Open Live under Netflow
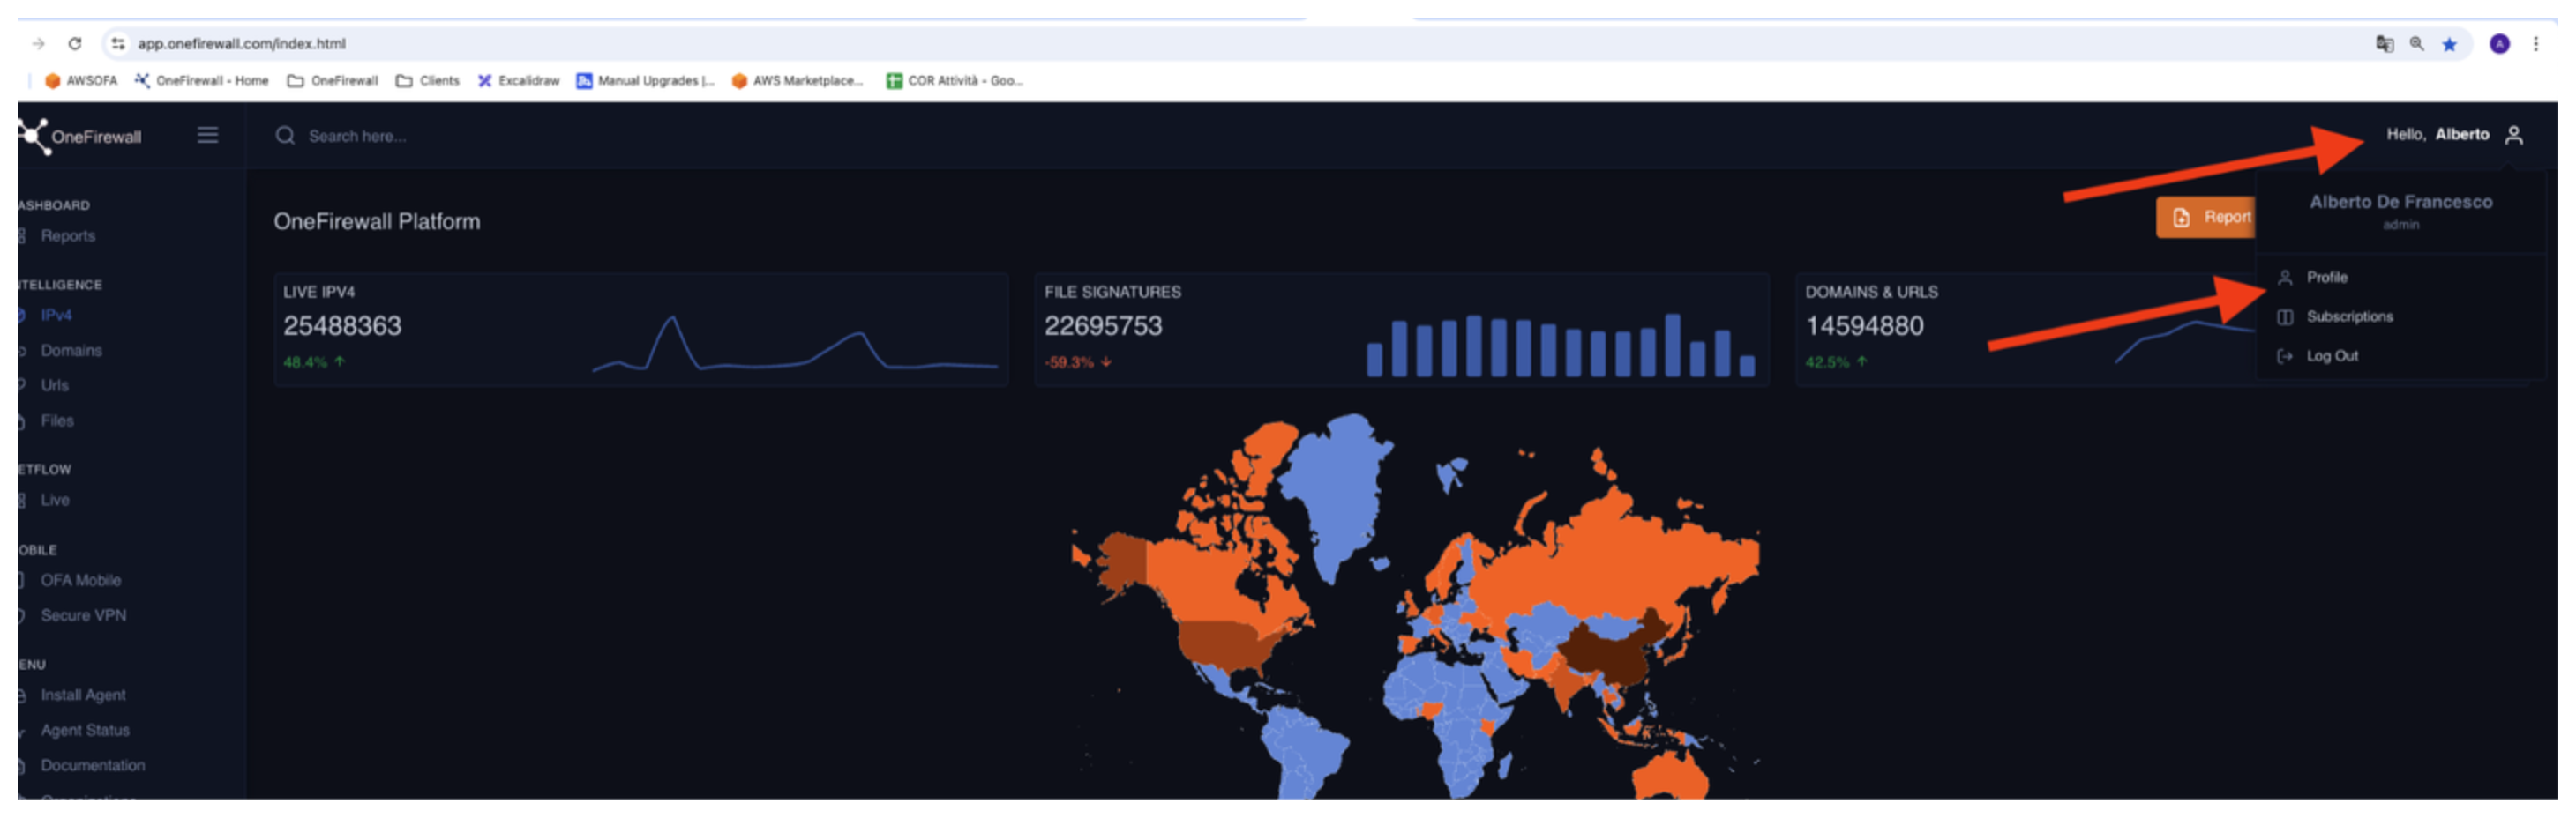 (x=55, y=500)
